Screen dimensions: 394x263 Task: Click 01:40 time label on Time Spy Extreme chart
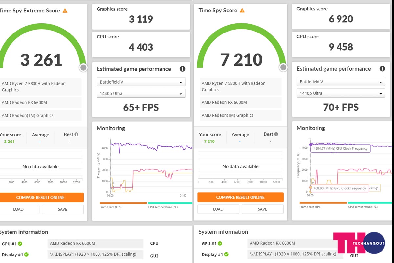click(x=183, y=196)
